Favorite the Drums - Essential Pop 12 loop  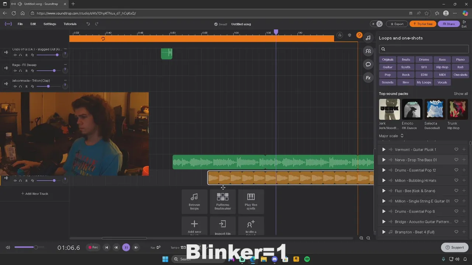456,170
